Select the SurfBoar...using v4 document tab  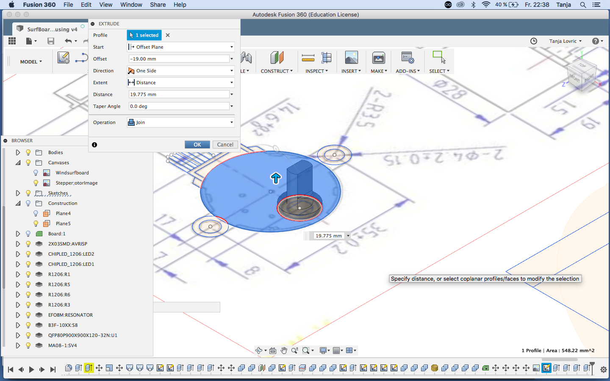tap(50, 29)
